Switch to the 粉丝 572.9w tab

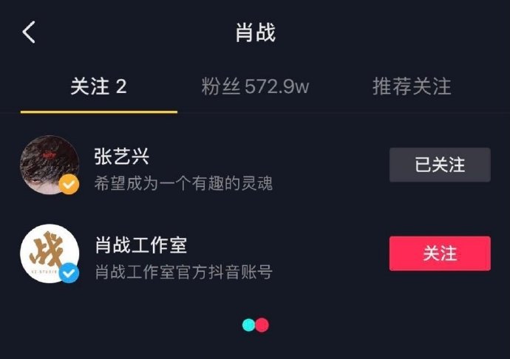tap(255, 86)
